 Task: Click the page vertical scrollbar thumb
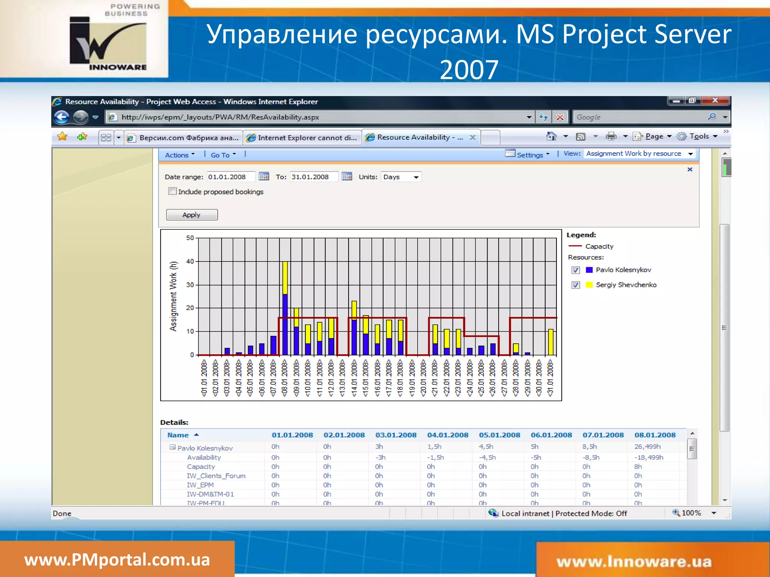[x=725, y=327]
